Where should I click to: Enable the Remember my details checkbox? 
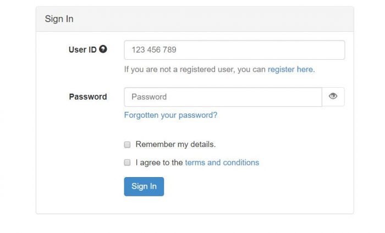click(x=127, y=145)
